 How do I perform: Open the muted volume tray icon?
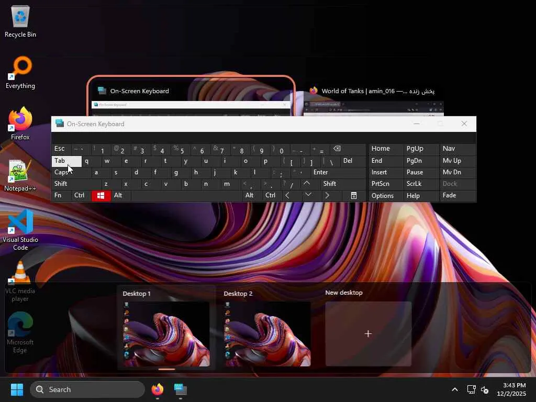(484, 389)
